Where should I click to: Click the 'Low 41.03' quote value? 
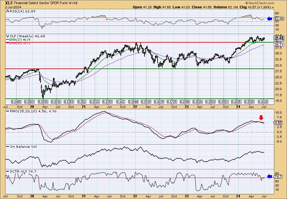tap(181, 7)
